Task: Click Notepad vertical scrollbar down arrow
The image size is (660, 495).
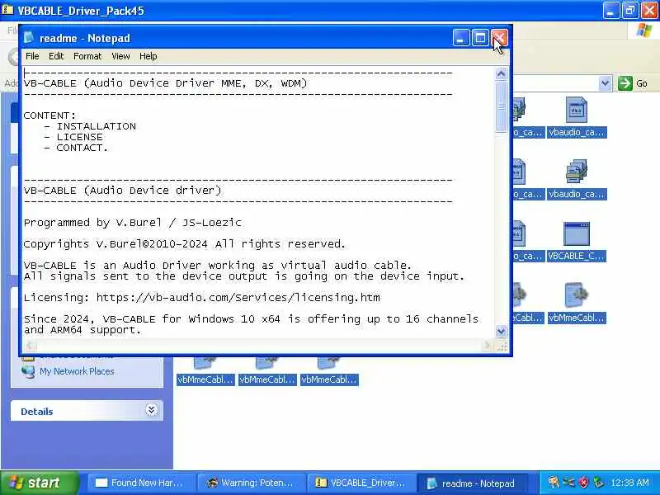Action: coord(501,332)
